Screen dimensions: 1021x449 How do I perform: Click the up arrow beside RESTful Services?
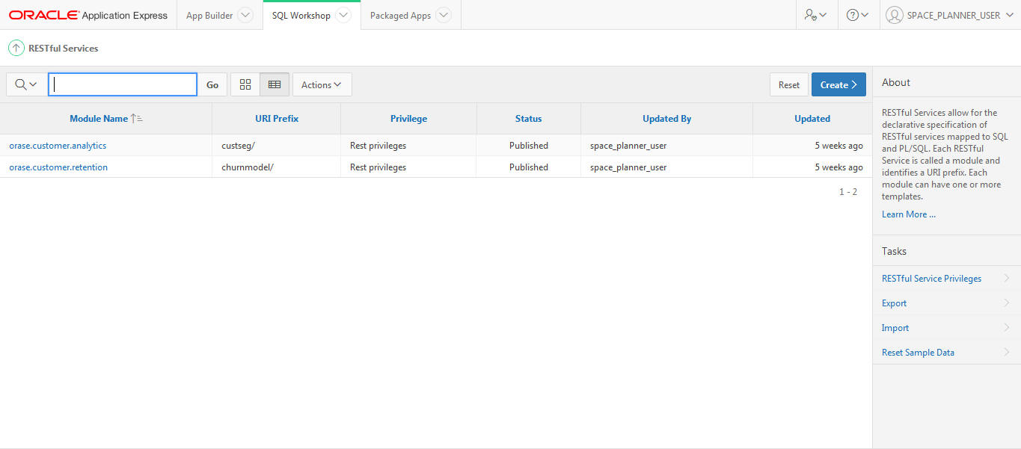[16, 48]
